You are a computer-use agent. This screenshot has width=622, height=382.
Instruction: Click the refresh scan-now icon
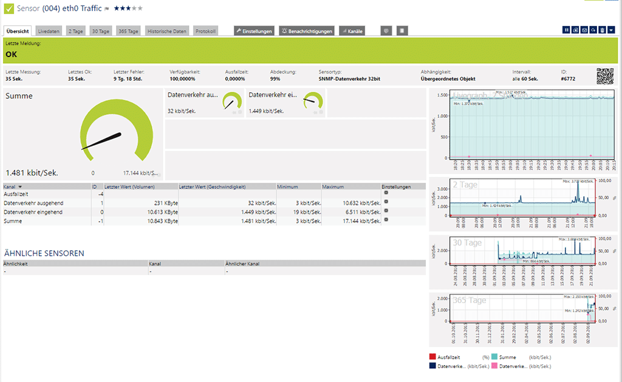click(x=593, y=30)
